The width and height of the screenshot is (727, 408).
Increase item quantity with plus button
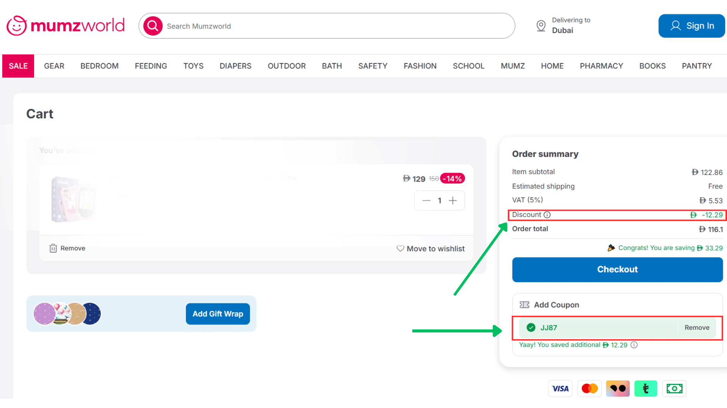point(453,201)
